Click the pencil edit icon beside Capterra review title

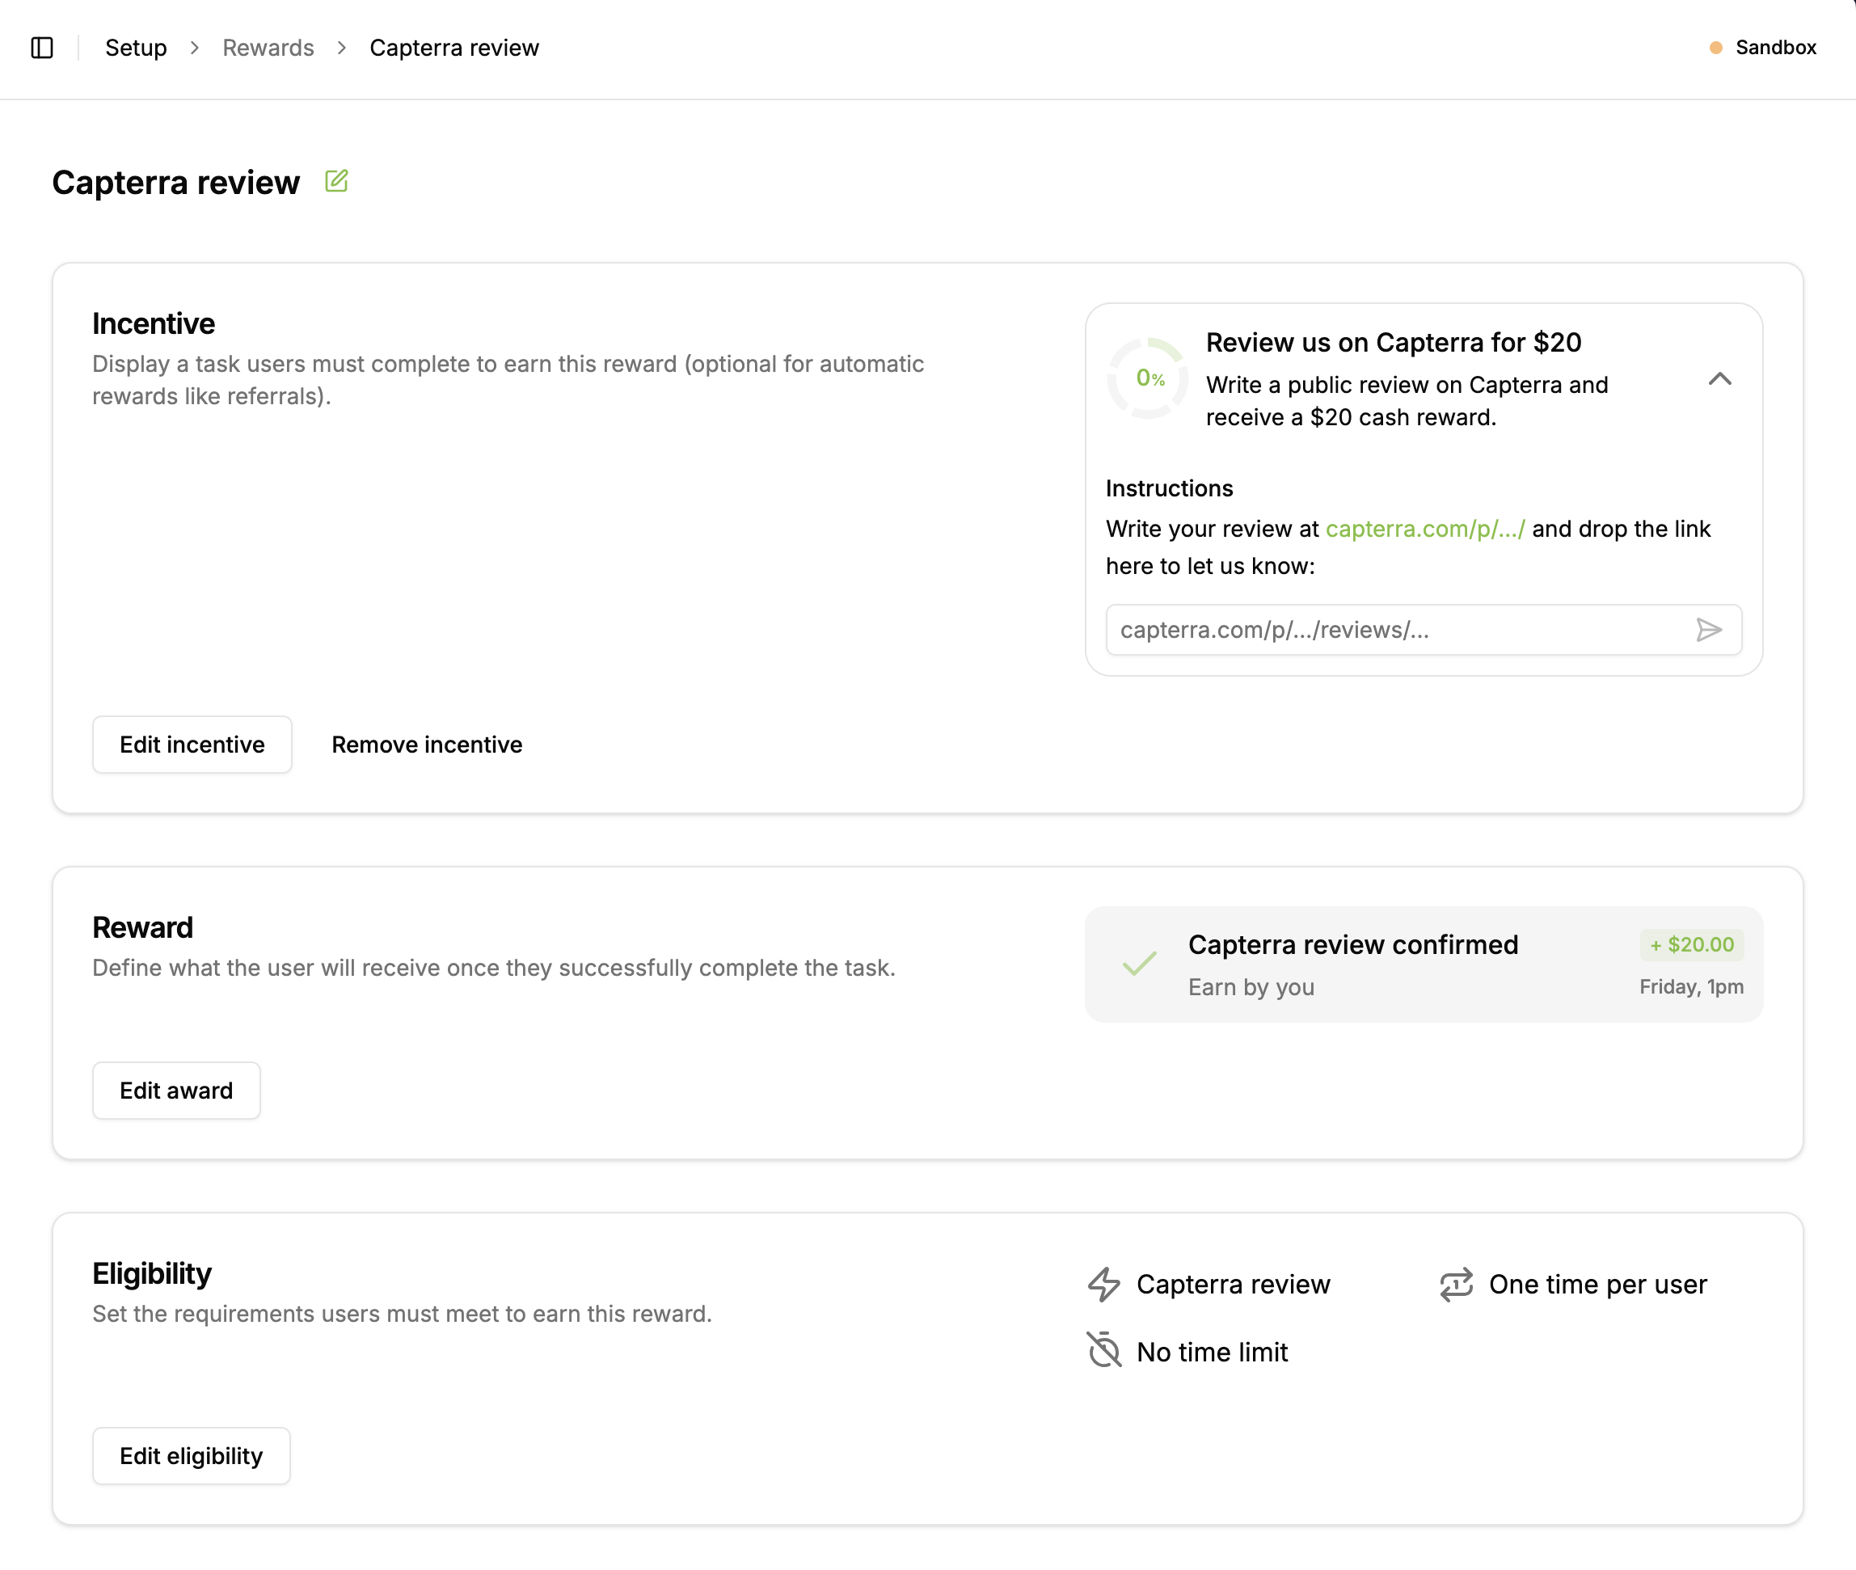(336, 182)
